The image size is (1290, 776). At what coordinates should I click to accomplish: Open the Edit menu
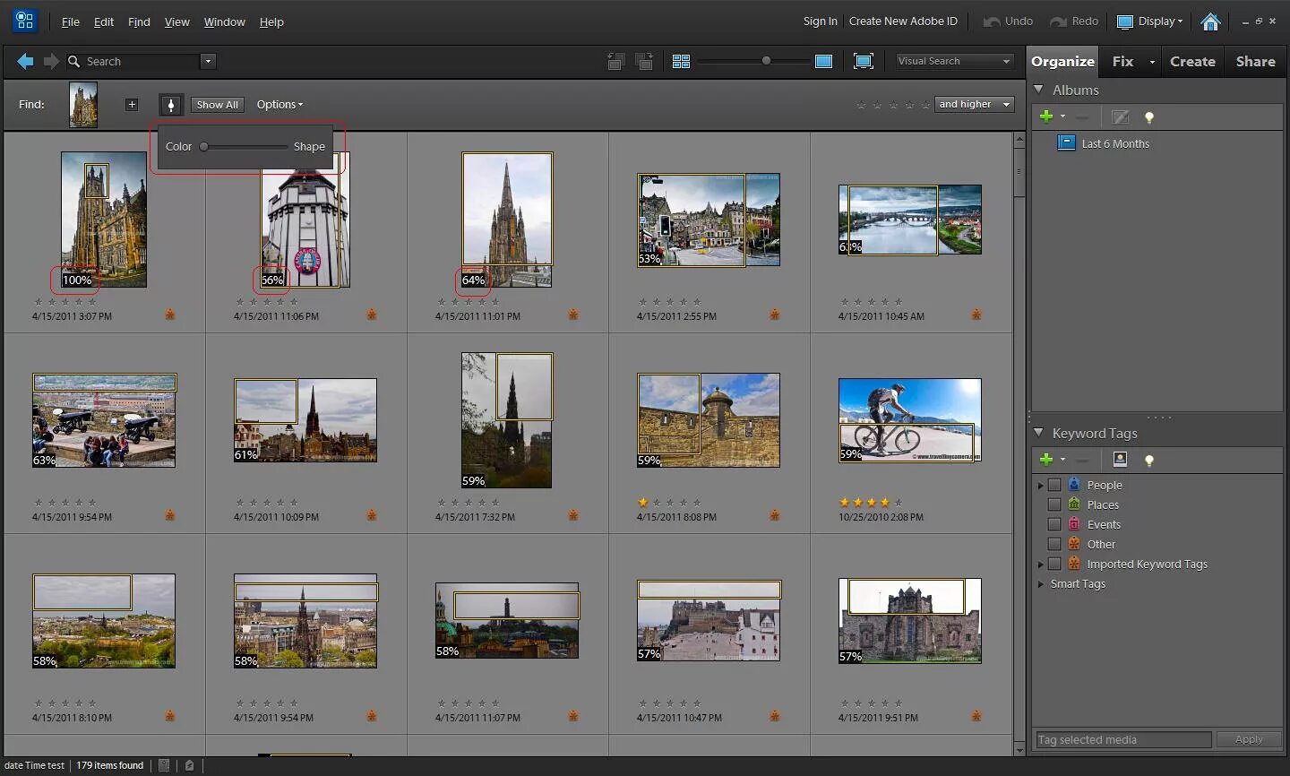click(x=104, y=22)
